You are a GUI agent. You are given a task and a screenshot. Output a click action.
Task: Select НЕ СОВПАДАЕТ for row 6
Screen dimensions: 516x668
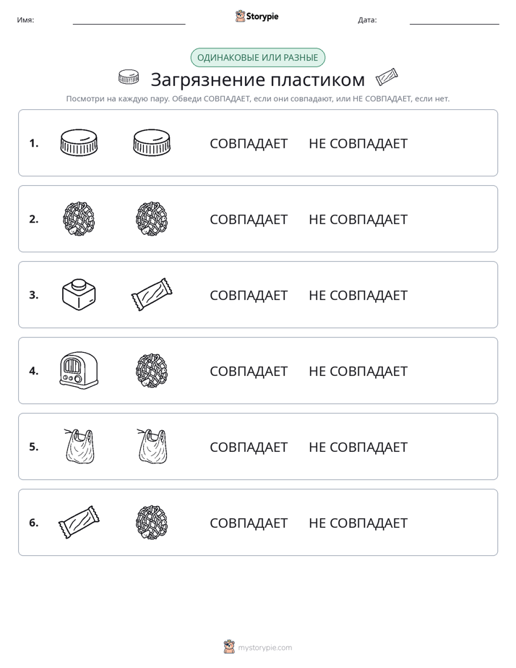358,523
